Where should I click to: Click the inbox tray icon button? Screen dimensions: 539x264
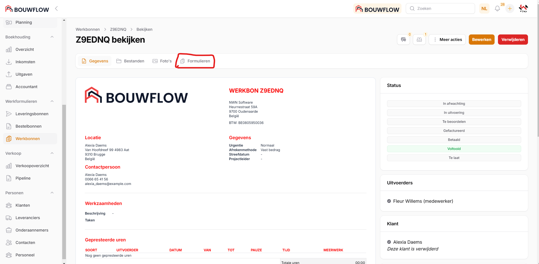click(x=419, y=40)
